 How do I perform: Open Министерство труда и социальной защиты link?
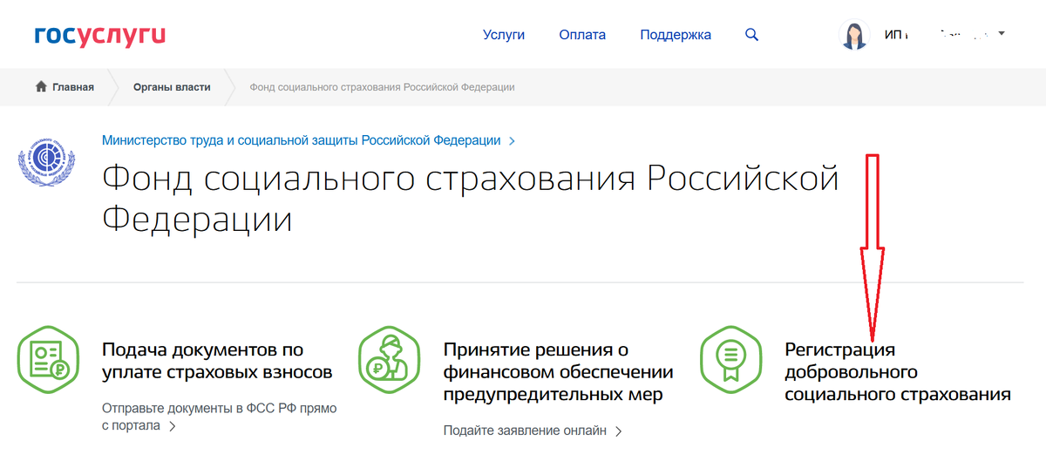[x=302, y=139]
